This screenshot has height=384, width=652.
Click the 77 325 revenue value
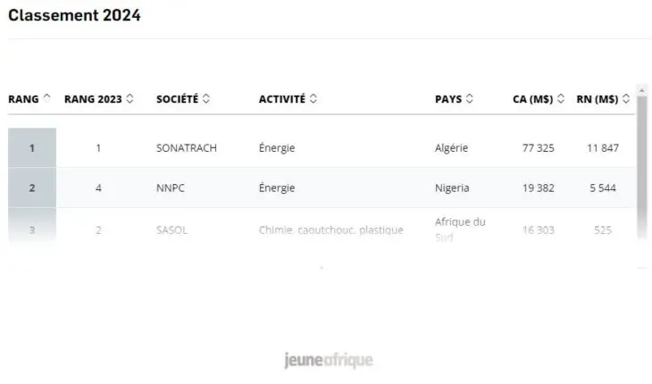pos(538,148)
